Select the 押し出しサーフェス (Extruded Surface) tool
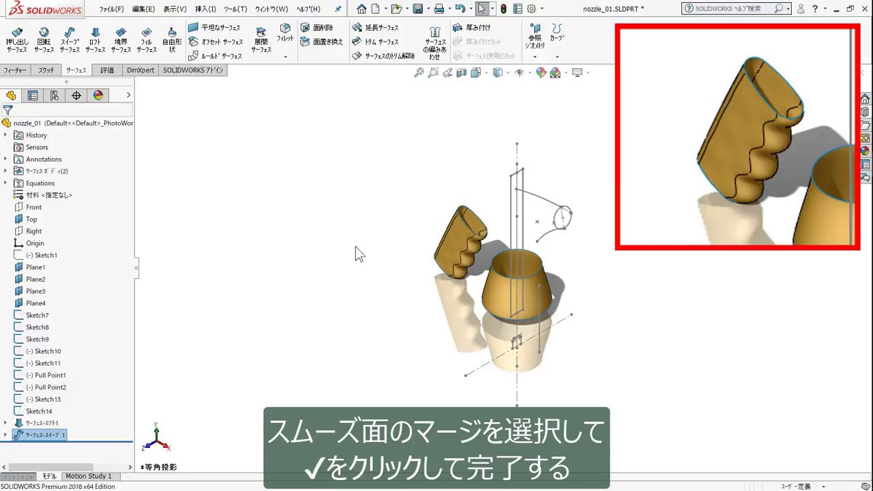 pos(17,40)
